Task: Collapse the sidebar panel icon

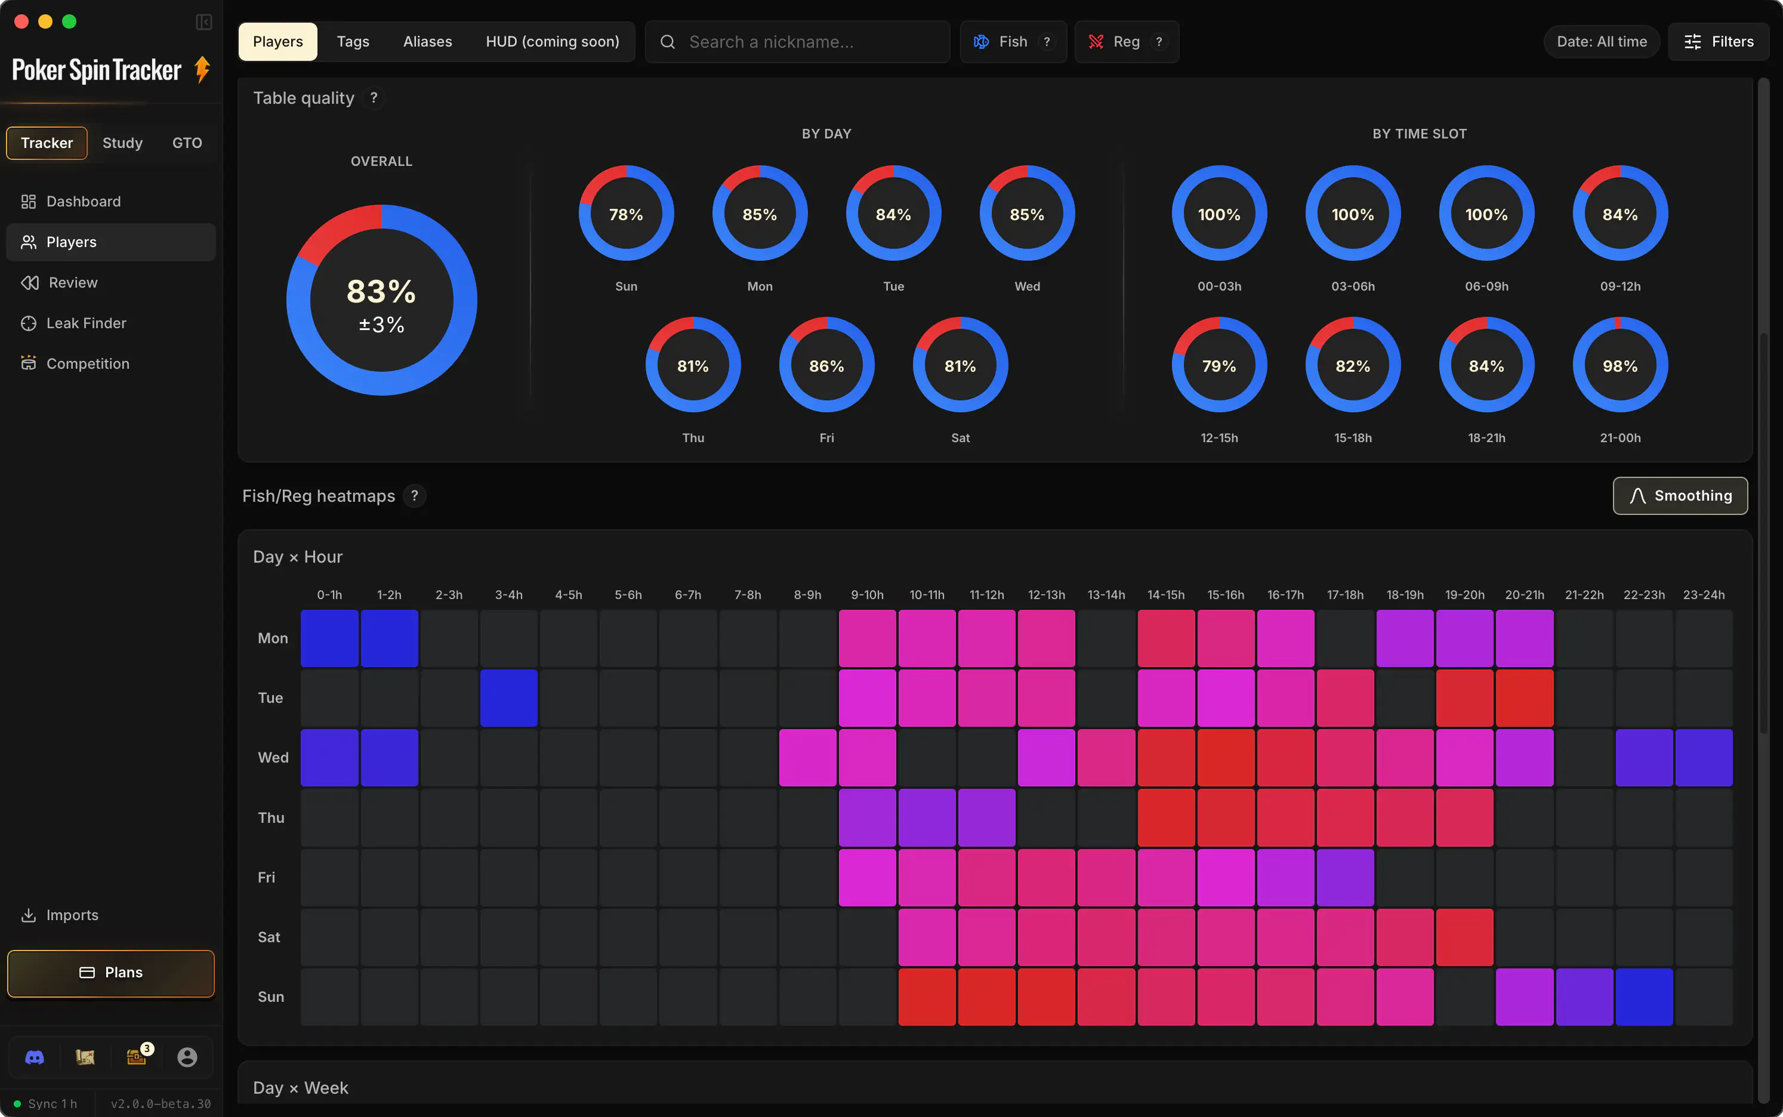Action: (204, 22)
